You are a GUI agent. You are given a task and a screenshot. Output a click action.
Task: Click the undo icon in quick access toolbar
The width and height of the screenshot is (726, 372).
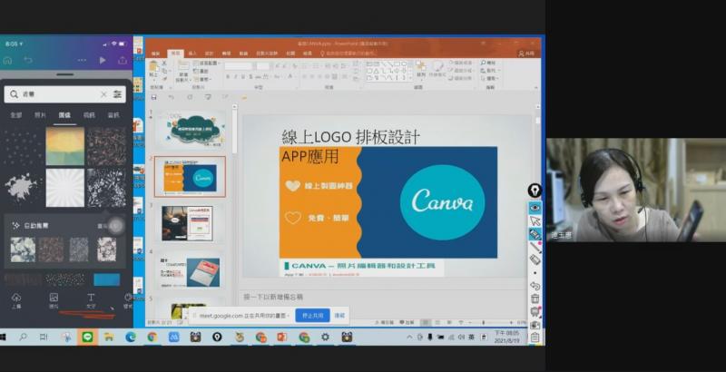tap(172, 97)
